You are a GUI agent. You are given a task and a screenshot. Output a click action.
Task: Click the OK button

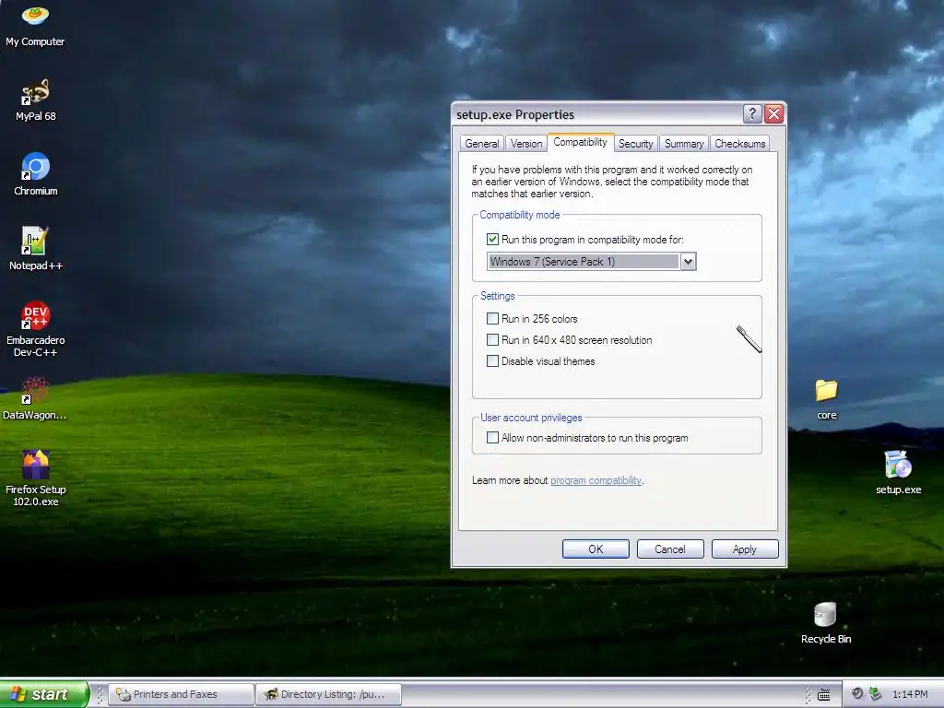pyautogui.click(x=596, y=549)
